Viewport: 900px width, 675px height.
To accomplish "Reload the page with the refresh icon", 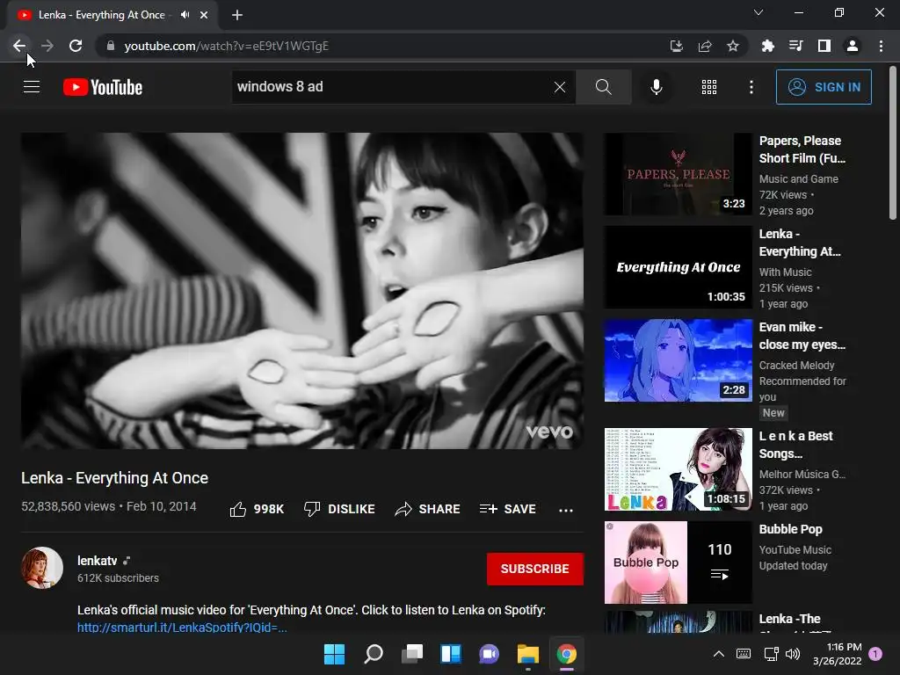I will (76, 46).
